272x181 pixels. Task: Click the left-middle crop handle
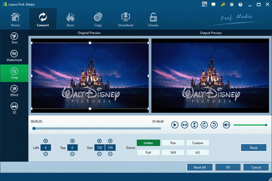point(32,76)
